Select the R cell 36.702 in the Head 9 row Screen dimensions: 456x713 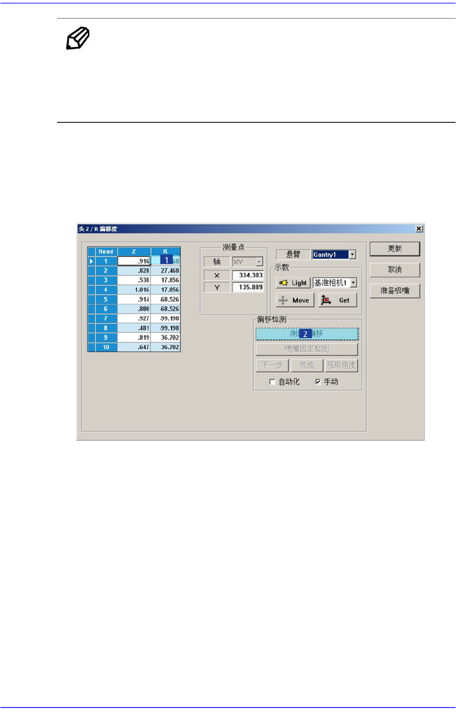[166, 338]
